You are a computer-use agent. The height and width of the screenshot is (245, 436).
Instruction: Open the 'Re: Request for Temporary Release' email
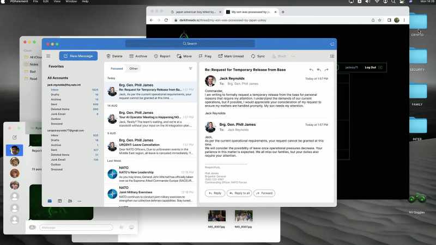(150, 91)
